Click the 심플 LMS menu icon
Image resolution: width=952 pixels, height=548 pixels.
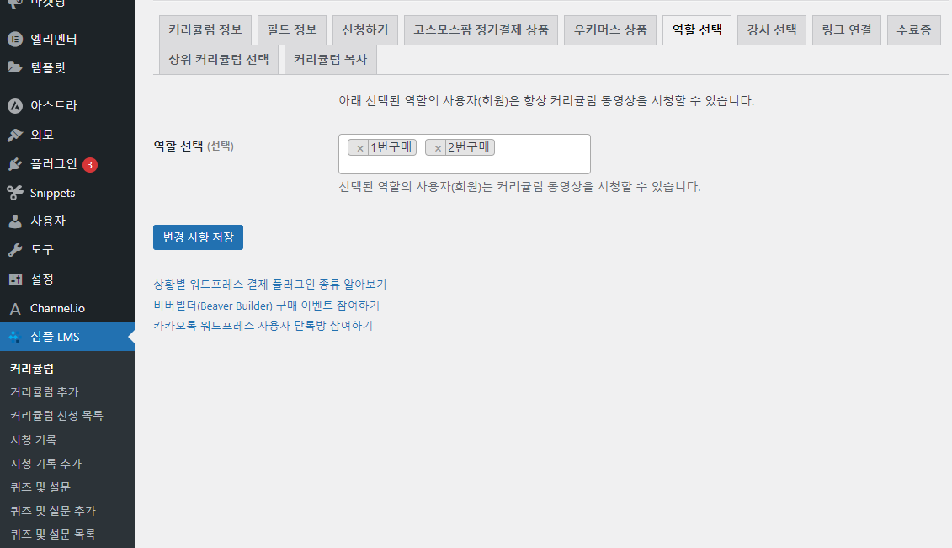coord(15,337)
